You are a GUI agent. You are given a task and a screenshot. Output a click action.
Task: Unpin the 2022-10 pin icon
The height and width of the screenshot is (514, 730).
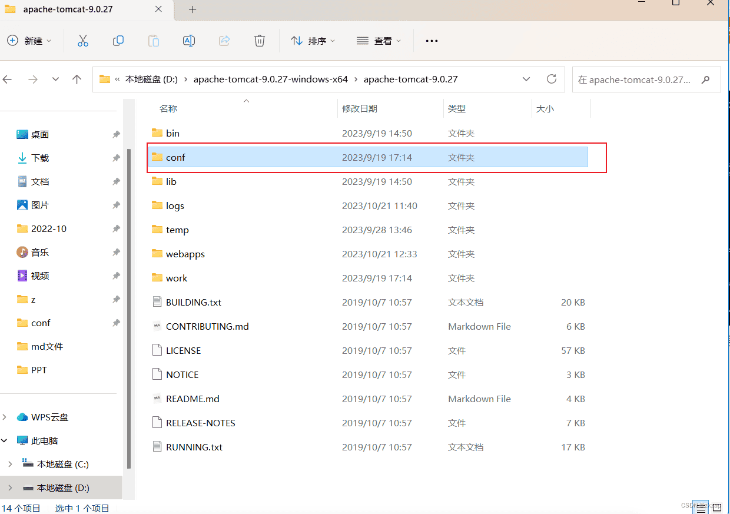point(116,228)
